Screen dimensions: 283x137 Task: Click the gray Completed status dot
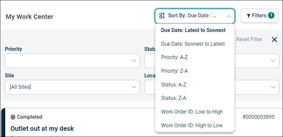pyautogui.click(x=13, y=117)
